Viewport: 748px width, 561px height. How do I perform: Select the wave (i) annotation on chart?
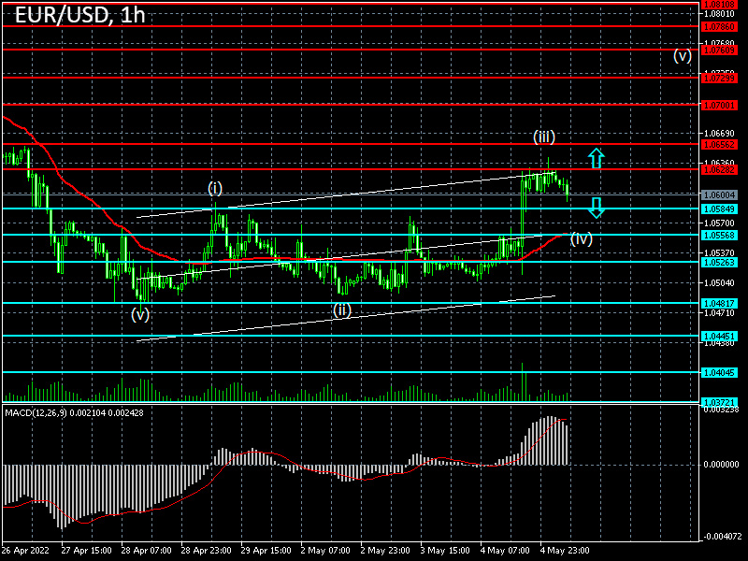click(213, 187)
